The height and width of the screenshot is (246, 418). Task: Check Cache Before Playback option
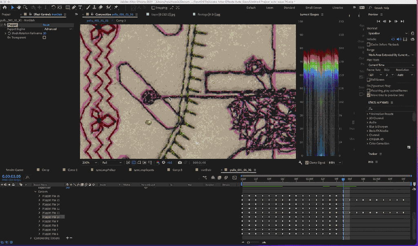(369, 44)
